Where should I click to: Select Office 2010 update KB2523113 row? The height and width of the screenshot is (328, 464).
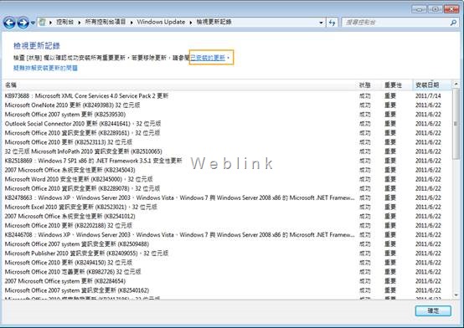click(227, 142)
